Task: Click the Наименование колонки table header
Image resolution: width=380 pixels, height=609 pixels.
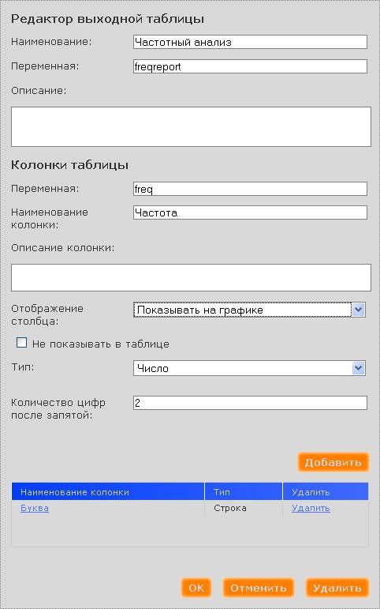Action: point(108,492)
